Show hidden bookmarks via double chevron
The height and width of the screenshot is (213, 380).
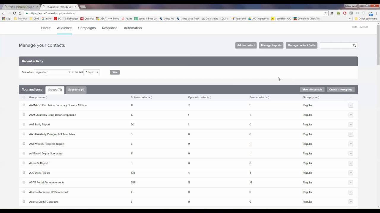[x=350, y=19]
